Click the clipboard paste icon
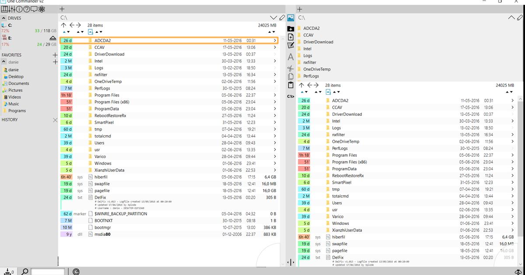525x275 pixels. [290, 85]
